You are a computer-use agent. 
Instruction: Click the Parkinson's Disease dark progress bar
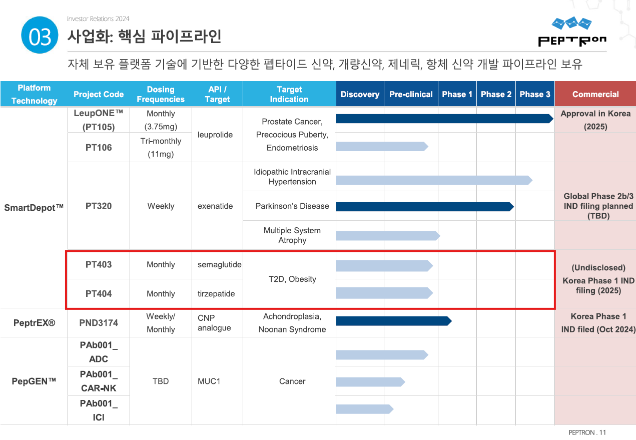coord(425,206)
